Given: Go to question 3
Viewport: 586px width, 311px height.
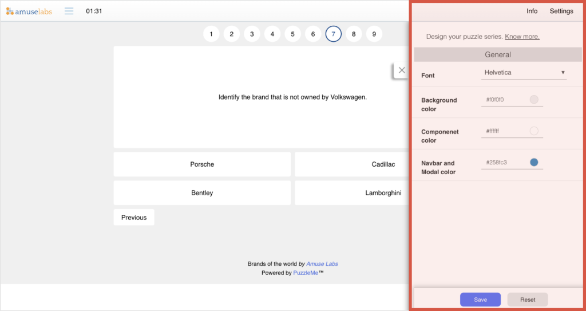Looking at the screenshot, I should [x=252, y=34].
